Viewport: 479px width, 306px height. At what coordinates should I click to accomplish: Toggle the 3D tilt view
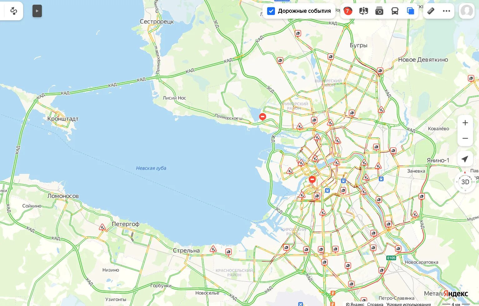tap(465, 182)
